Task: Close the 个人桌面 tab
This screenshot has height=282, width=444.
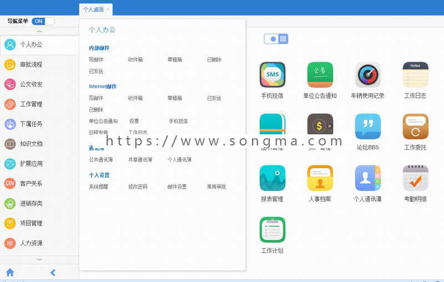Action: [x=108, y=9]
